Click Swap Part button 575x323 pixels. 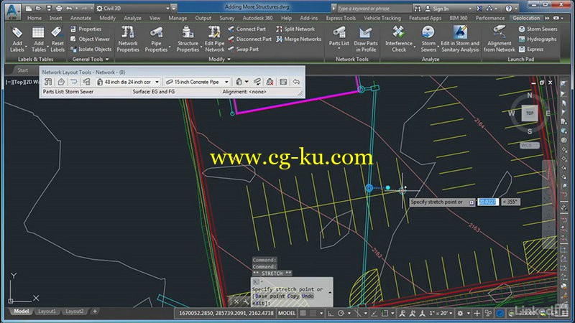click(x=243, y=49)
